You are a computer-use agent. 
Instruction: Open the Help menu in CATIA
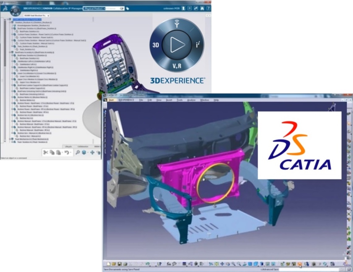tap(216, 100)
